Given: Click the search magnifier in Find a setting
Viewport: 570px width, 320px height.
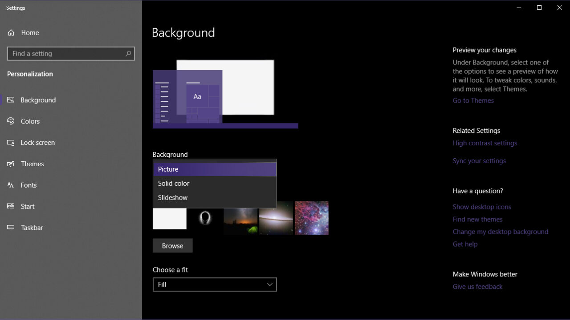Looking at the screenshot, I should point(129,53).
